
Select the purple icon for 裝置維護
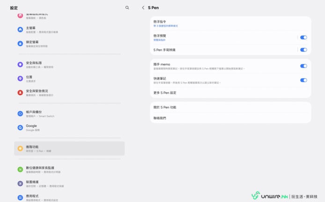(x=20, y=183)
